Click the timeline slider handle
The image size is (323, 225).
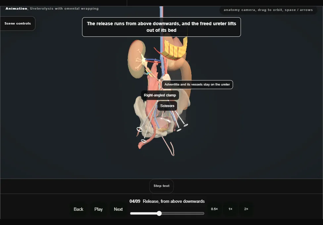159,213
